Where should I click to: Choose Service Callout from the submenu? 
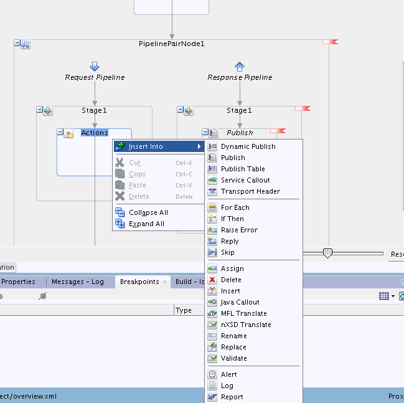point(245,180)
